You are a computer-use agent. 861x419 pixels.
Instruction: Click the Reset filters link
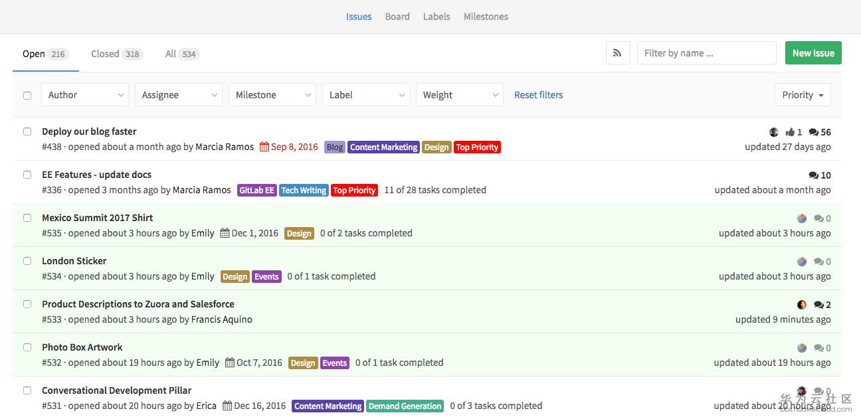pos(538,95)
